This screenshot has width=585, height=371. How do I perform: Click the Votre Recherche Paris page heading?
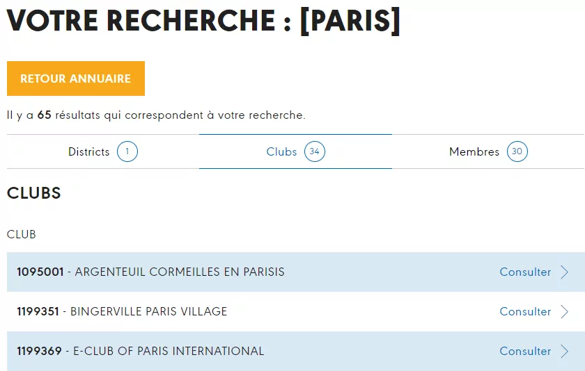[203, 20]
